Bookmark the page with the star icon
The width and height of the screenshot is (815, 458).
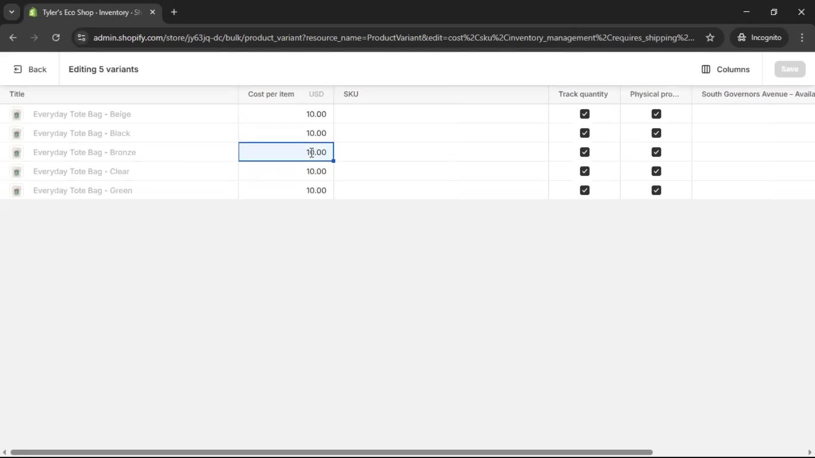tap(711, 37)
